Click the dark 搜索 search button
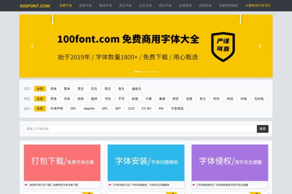Image resolution: width=292 pixels, height=194 pixels. coord(263,129)
